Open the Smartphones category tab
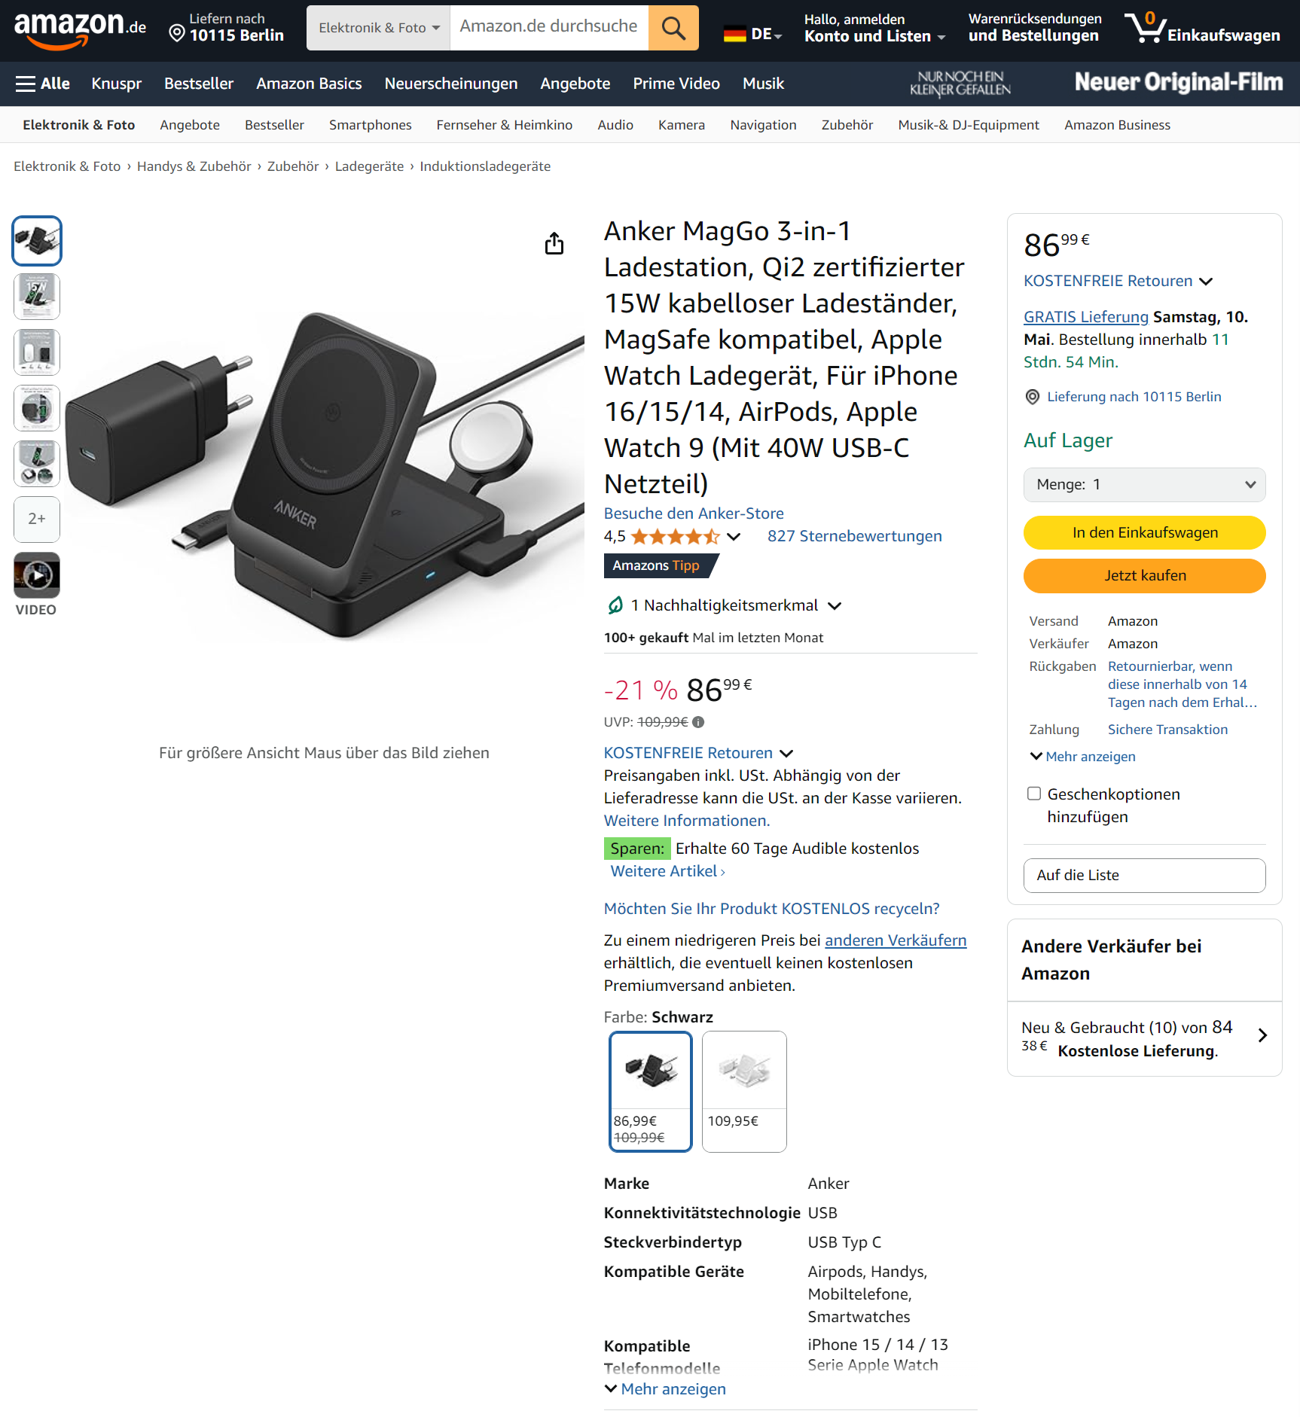Screen dimensions: 1300x1417 point(370,125)
